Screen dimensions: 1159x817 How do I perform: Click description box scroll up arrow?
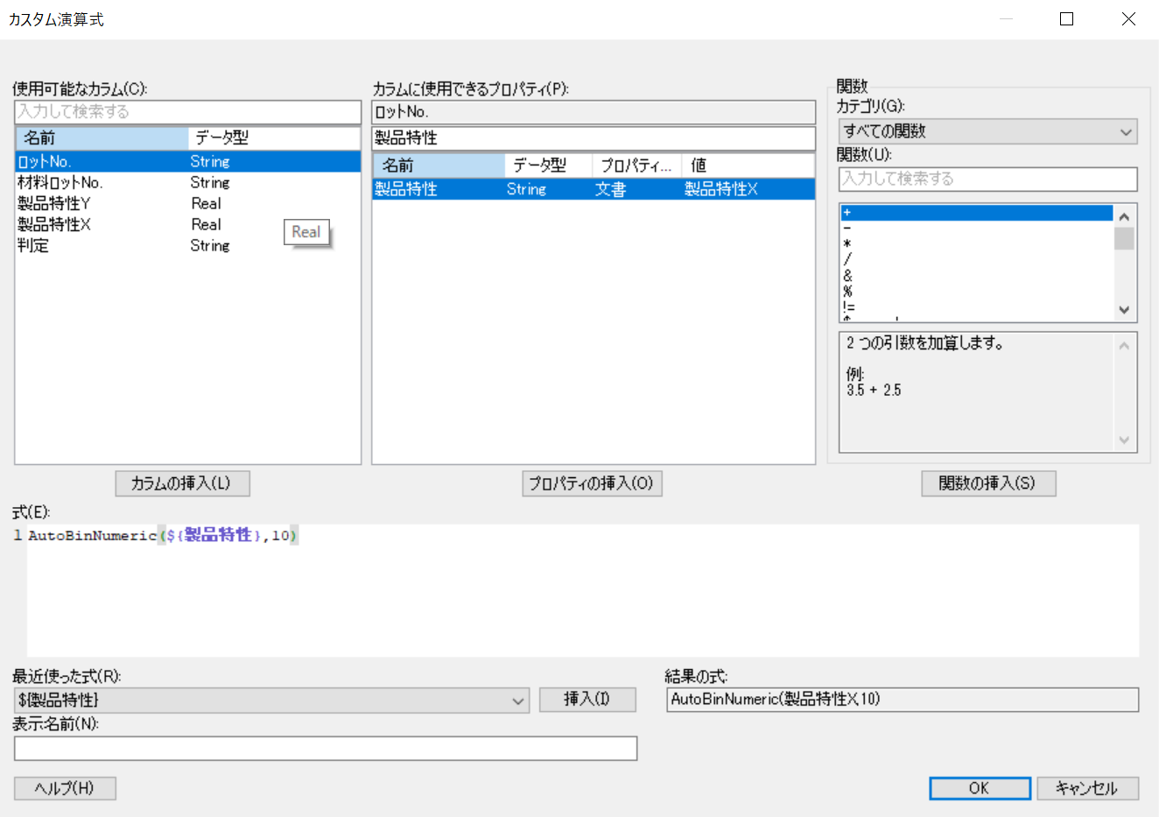1124,345
